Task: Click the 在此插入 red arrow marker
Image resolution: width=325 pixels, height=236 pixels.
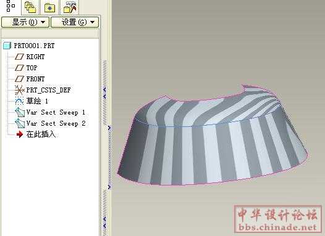Action: pos(20,134)
